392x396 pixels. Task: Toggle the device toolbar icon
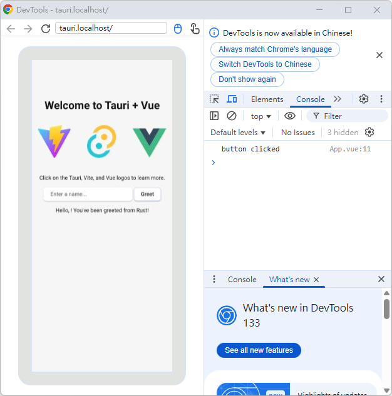(232, 99)
